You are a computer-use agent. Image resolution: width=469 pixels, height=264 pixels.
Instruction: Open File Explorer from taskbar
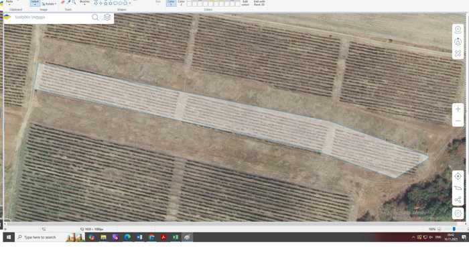[x=103, y=237]
